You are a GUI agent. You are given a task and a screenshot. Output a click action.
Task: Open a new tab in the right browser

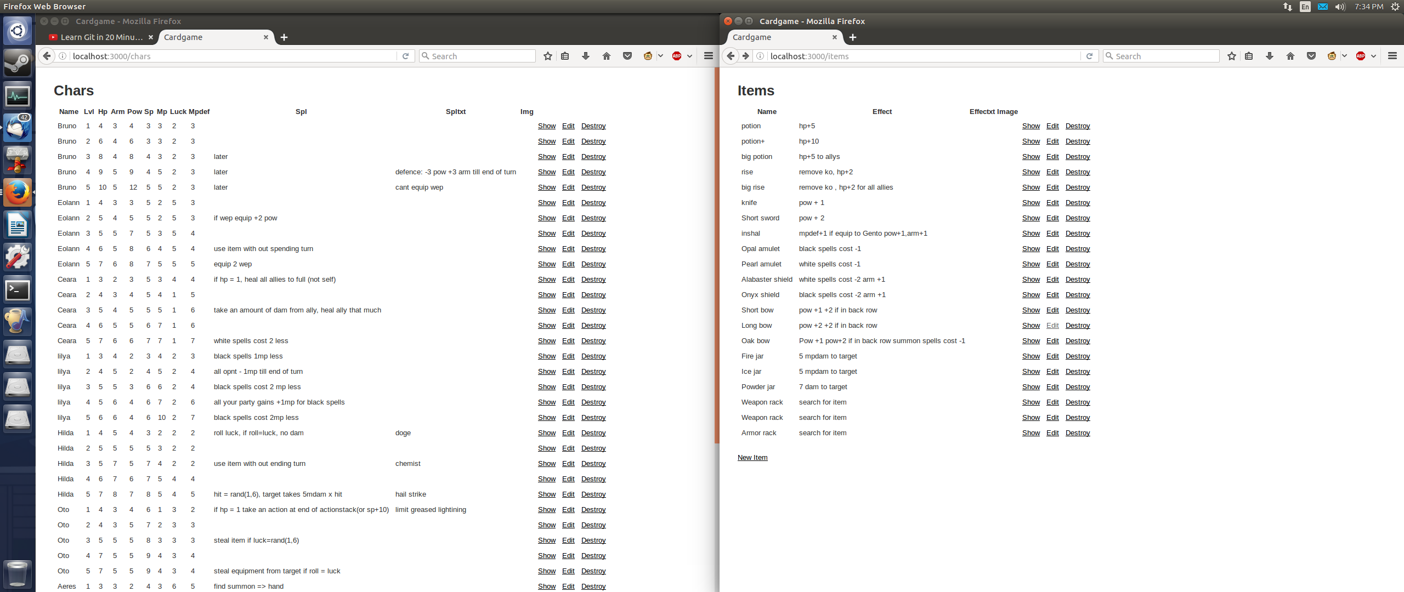click(853, 37)
